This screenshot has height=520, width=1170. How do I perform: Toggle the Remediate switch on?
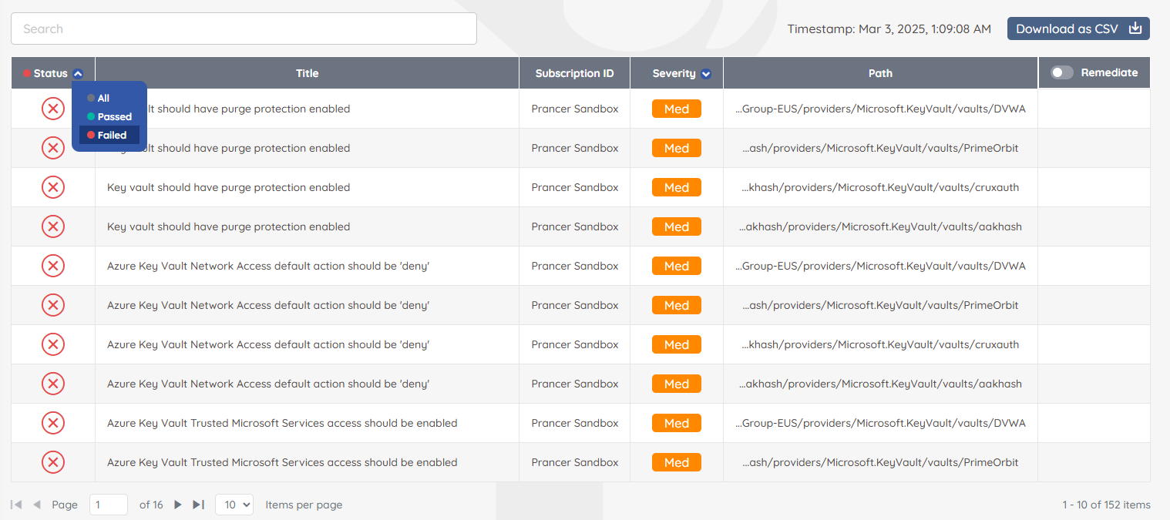(x=1062, y=72)
